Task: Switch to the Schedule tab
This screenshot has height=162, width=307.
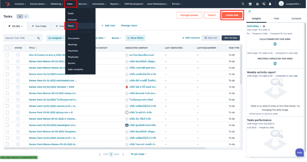Action: point(297,19)
